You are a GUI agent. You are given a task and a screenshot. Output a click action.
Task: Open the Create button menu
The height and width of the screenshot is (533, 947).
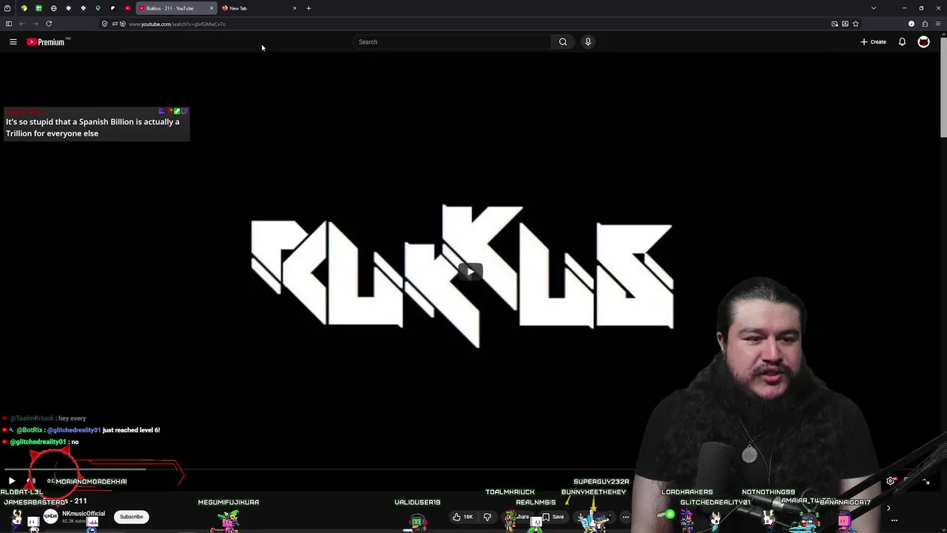874,42
